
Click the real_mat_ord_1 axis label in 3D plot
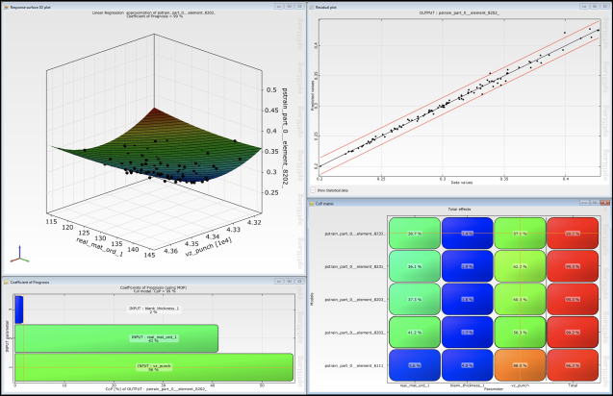click(x=100, y=246)
